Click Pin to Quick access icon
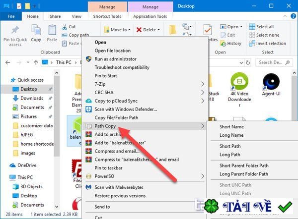Screen dimensions: 298x219 click(x=15, y=31)
